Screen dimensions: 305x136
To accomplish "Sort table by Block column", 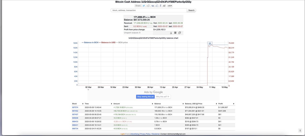I will (78, 104).
